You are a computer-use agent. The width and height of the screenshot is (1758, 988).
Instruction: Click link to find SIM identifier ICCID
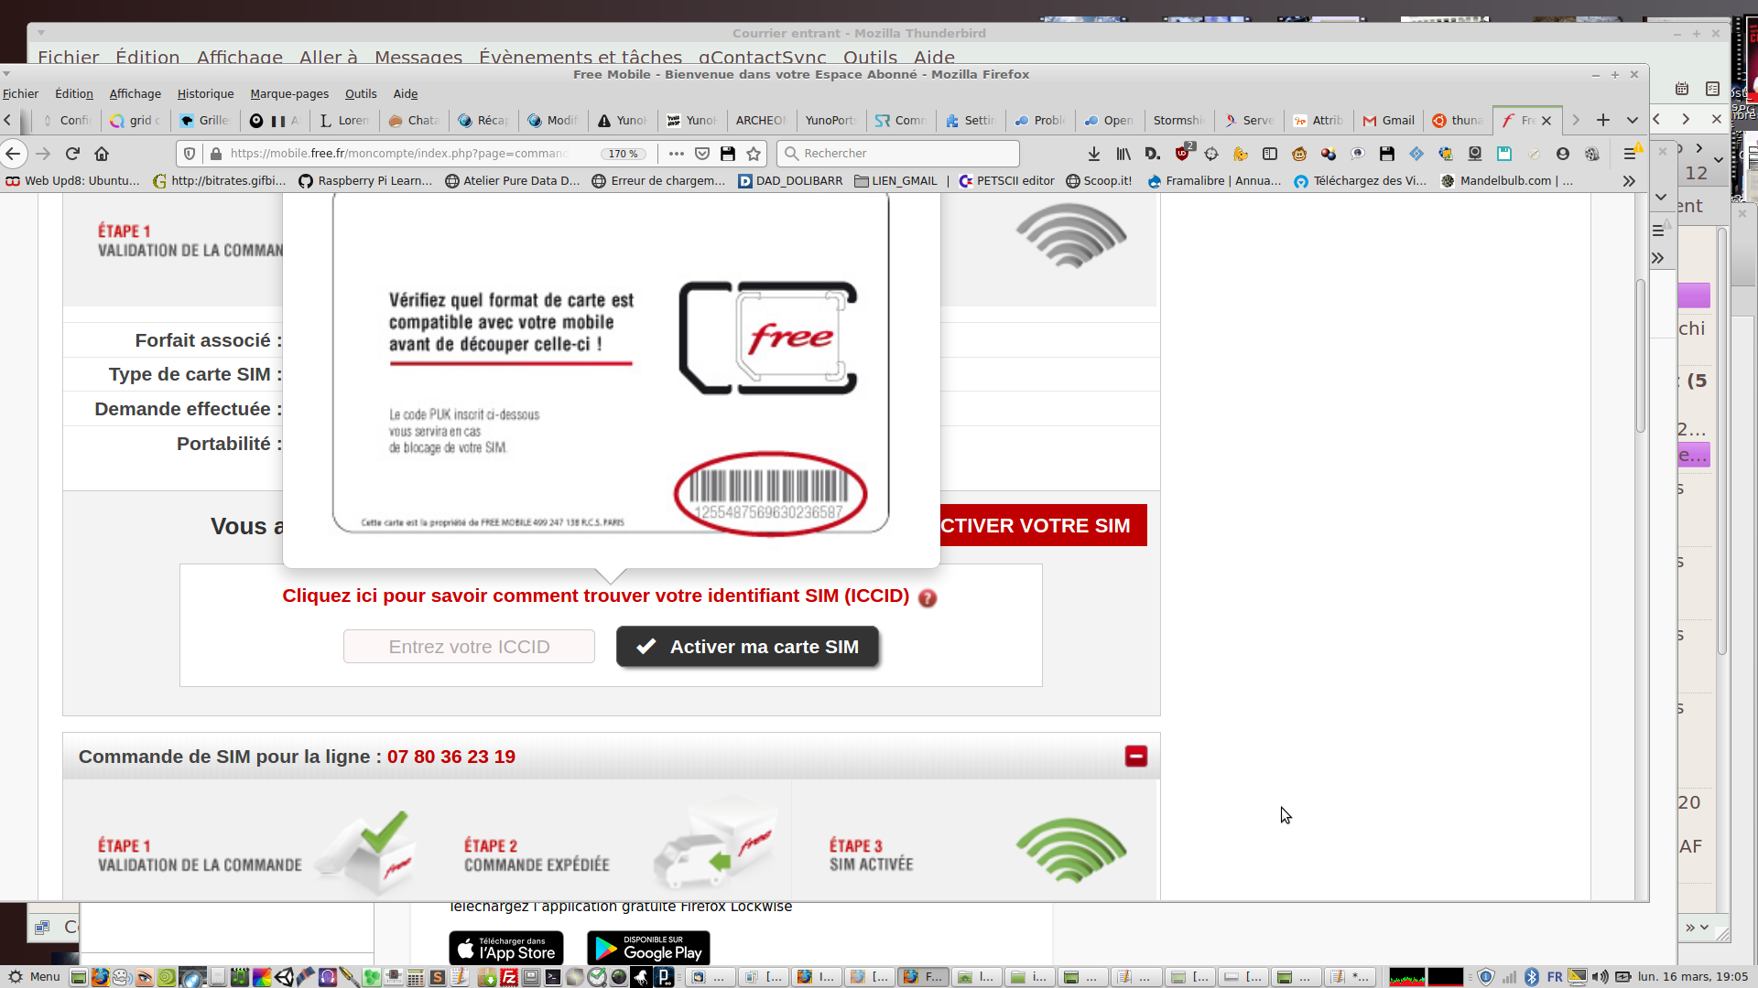(x=595, y=596)
